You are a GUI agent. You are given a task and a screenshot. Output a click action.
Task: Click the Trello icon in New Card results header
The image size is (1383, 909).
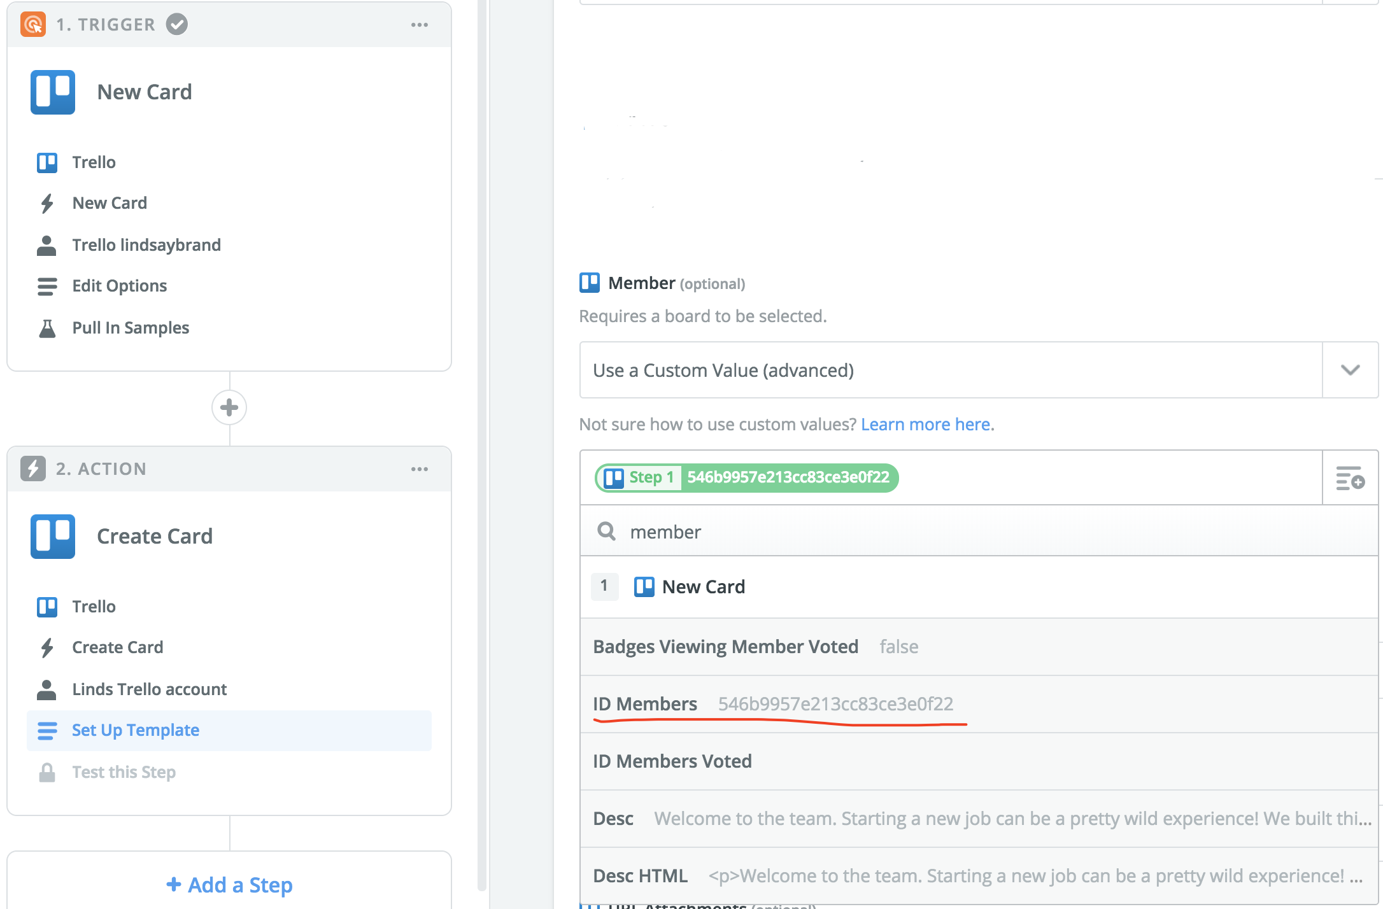tap(644, 587)
